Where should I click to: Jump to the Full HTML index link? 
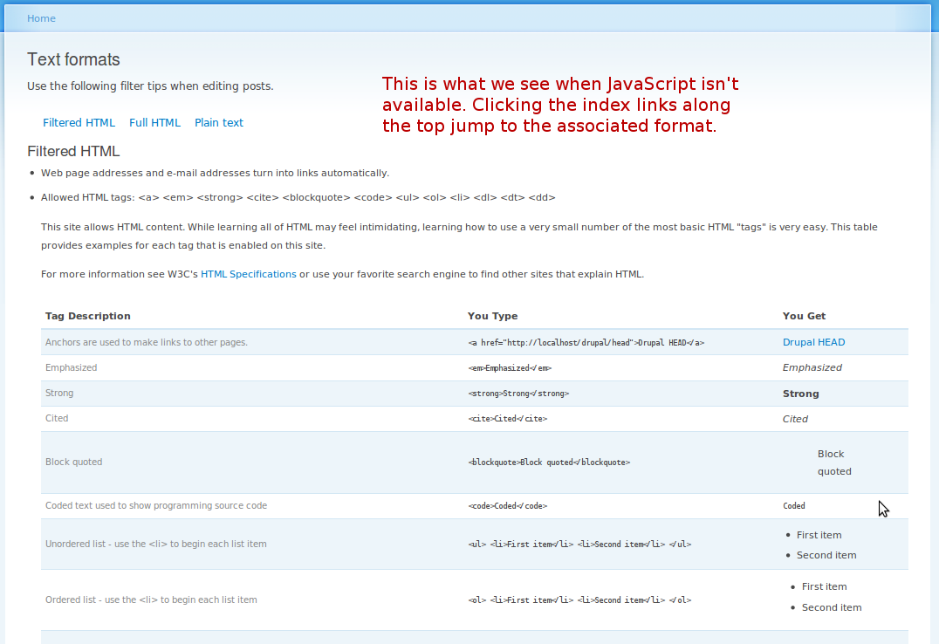(x=154, y=122)
